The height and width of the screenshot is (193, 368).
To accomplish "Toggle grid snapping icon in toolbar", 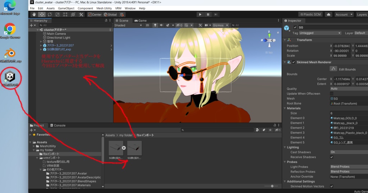I will tap(122, 15).
